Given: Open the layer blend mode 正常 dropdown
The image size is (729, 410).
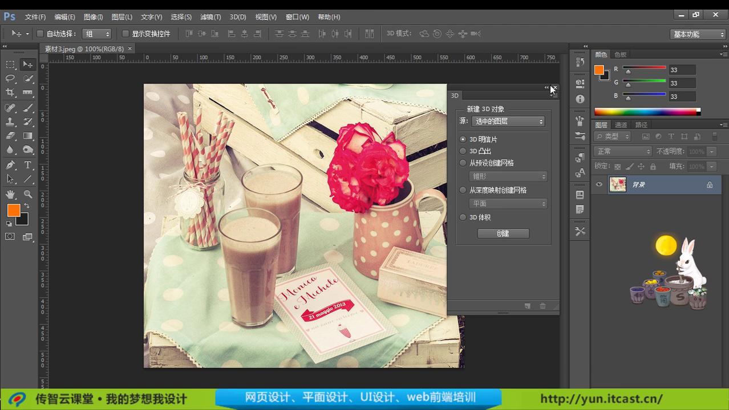Looking at the screenshot, I should [622, 151].
